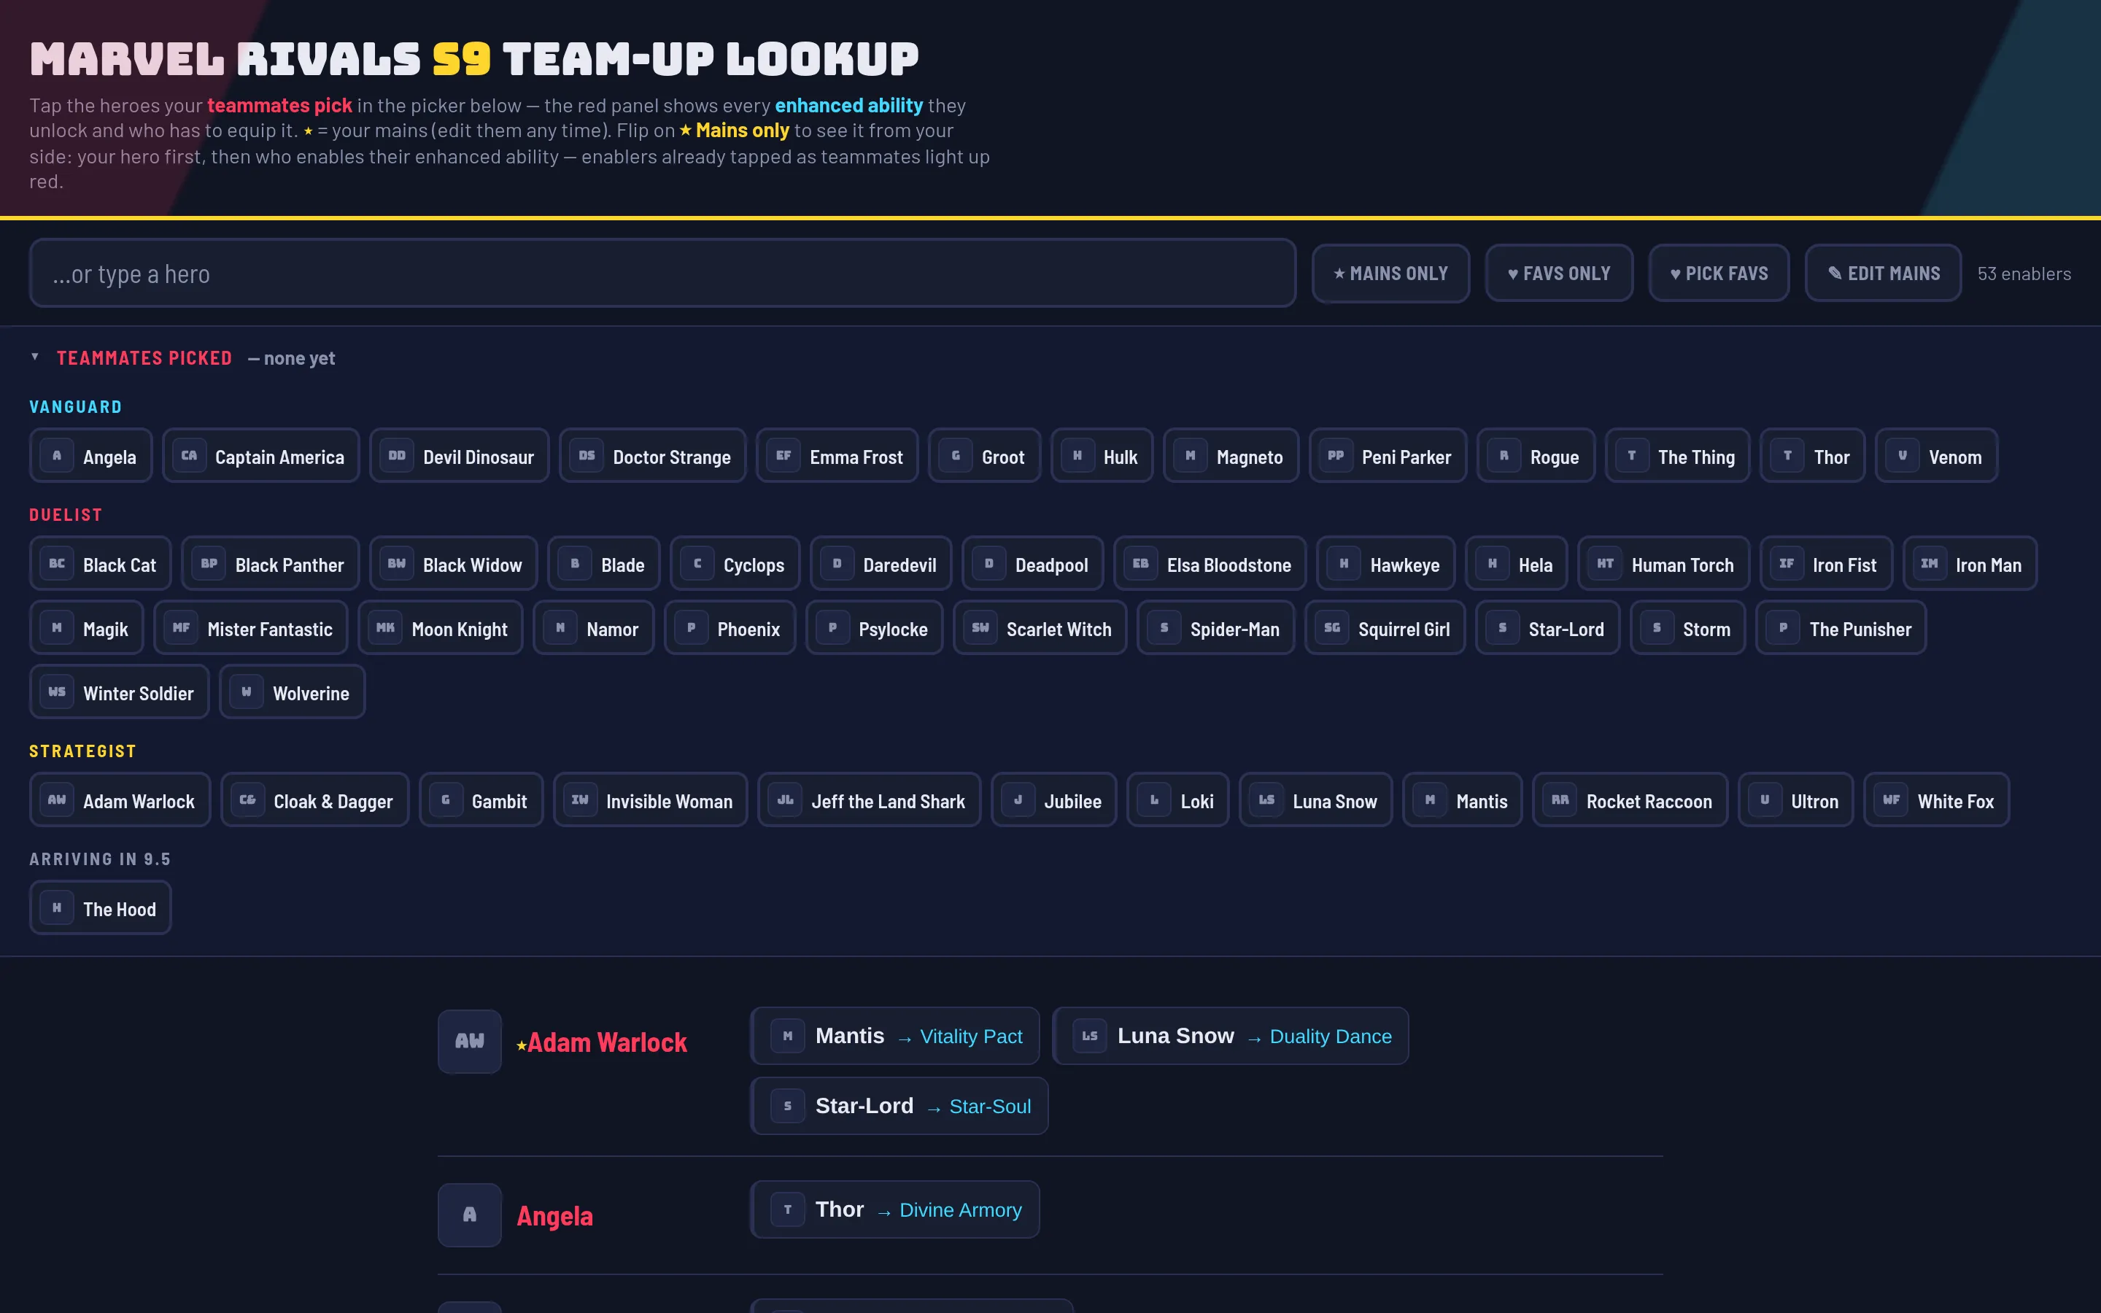Click the PP icon for Peni Parker

click(1336, 456)
